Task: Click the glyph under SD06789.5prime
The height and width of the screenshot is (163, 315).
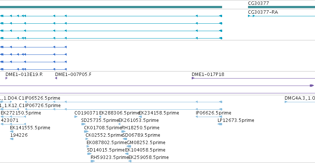Action: pos(125,139)
